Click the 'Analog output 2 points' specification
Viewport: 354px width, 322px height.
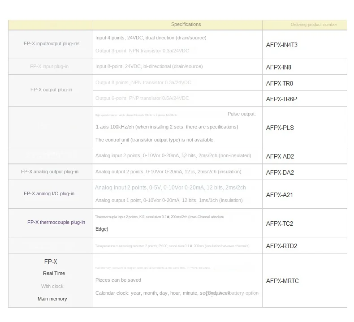point(168,172)
